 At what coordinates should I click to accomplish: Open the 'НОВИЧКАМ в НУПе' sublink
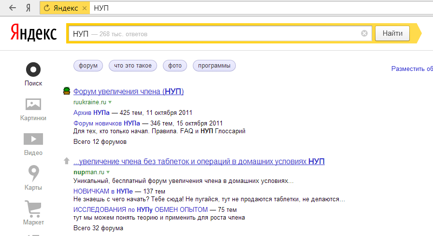(103, 191)
